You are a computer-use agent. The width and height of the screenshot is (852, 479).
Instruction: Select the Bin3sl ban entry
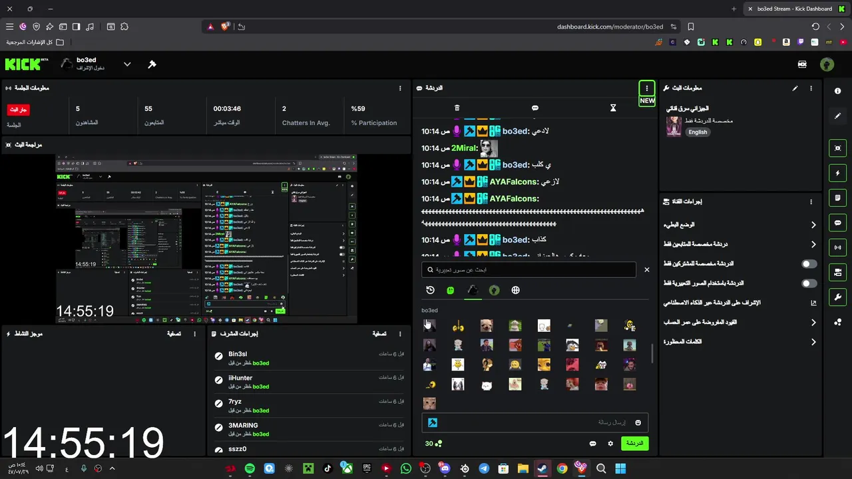tap(308, 359)
